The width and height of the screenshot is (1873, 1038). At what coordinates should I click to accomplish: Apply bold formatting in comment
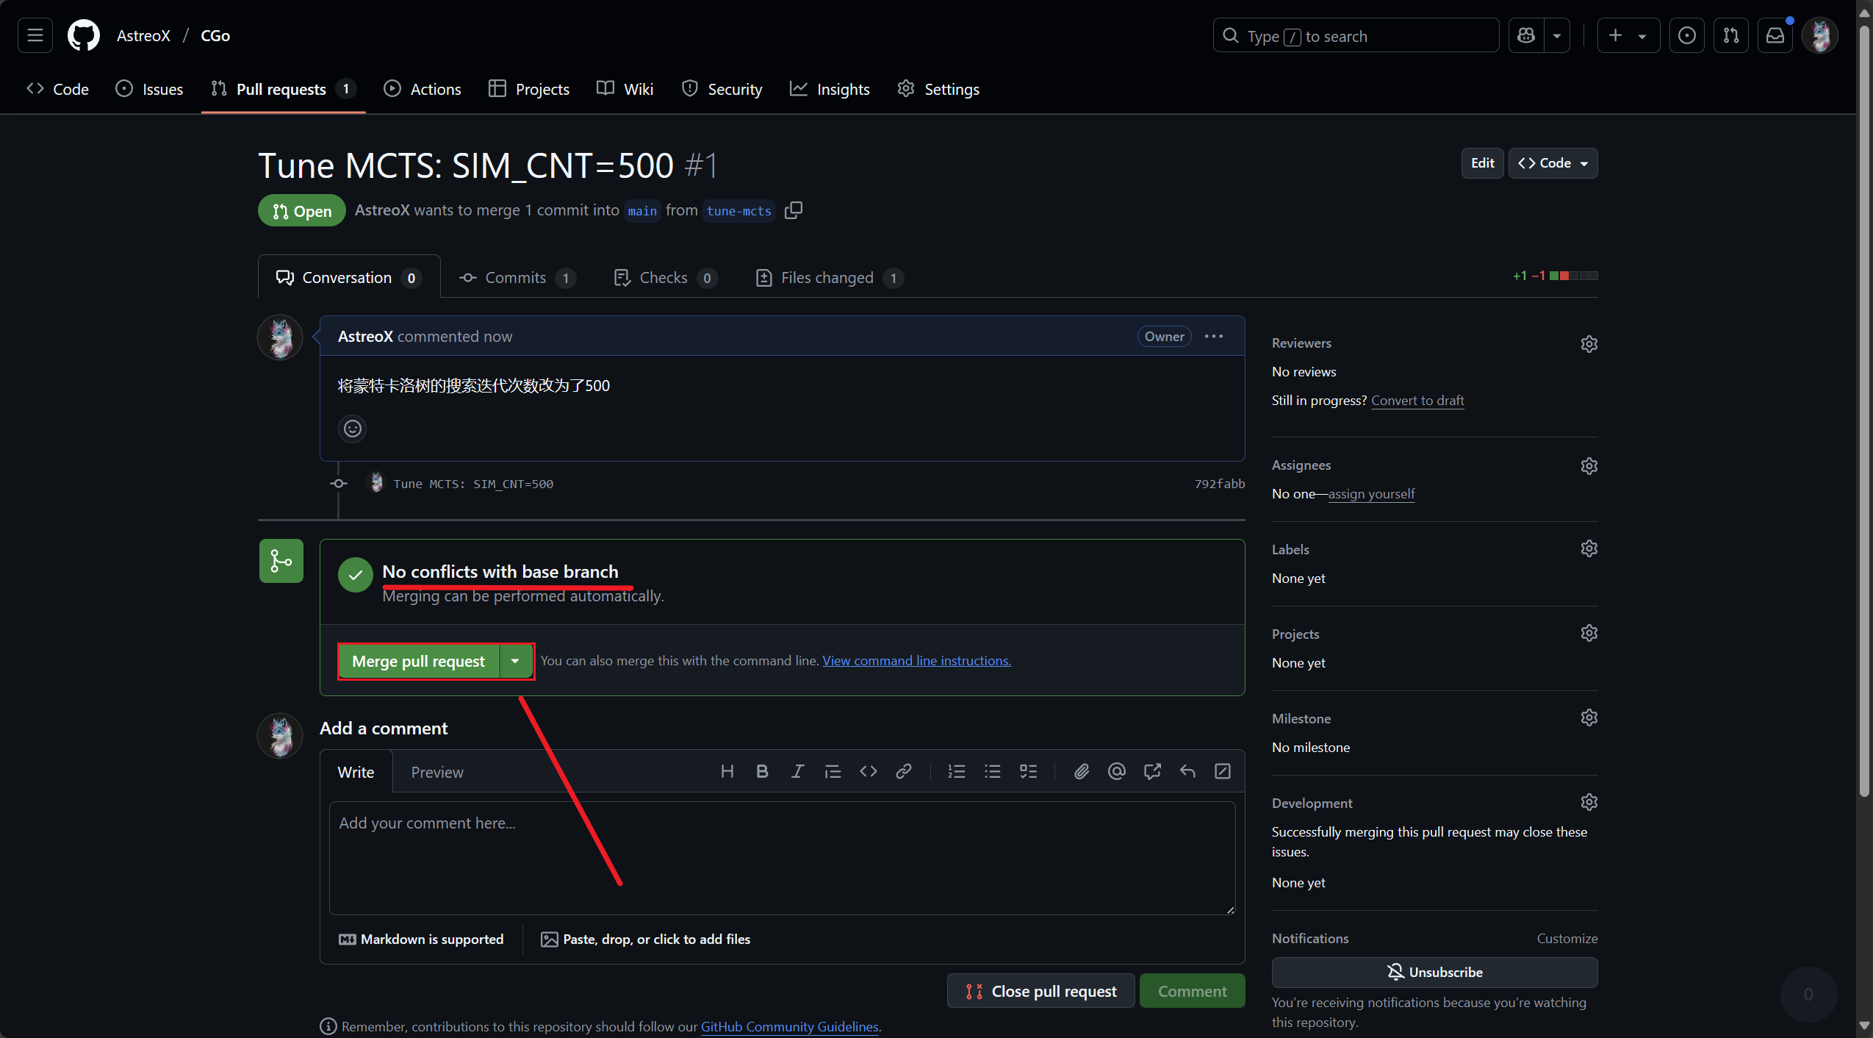(x=762, y=771)
